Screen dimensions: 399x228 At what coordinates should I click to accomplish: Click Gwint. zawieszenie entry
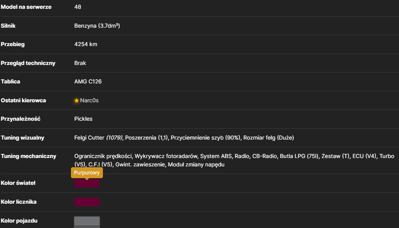click(140, 165)
